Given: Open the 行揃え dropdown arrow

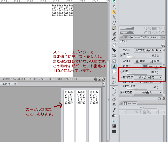Looking at the screenshot, I should tap(161, 67).
